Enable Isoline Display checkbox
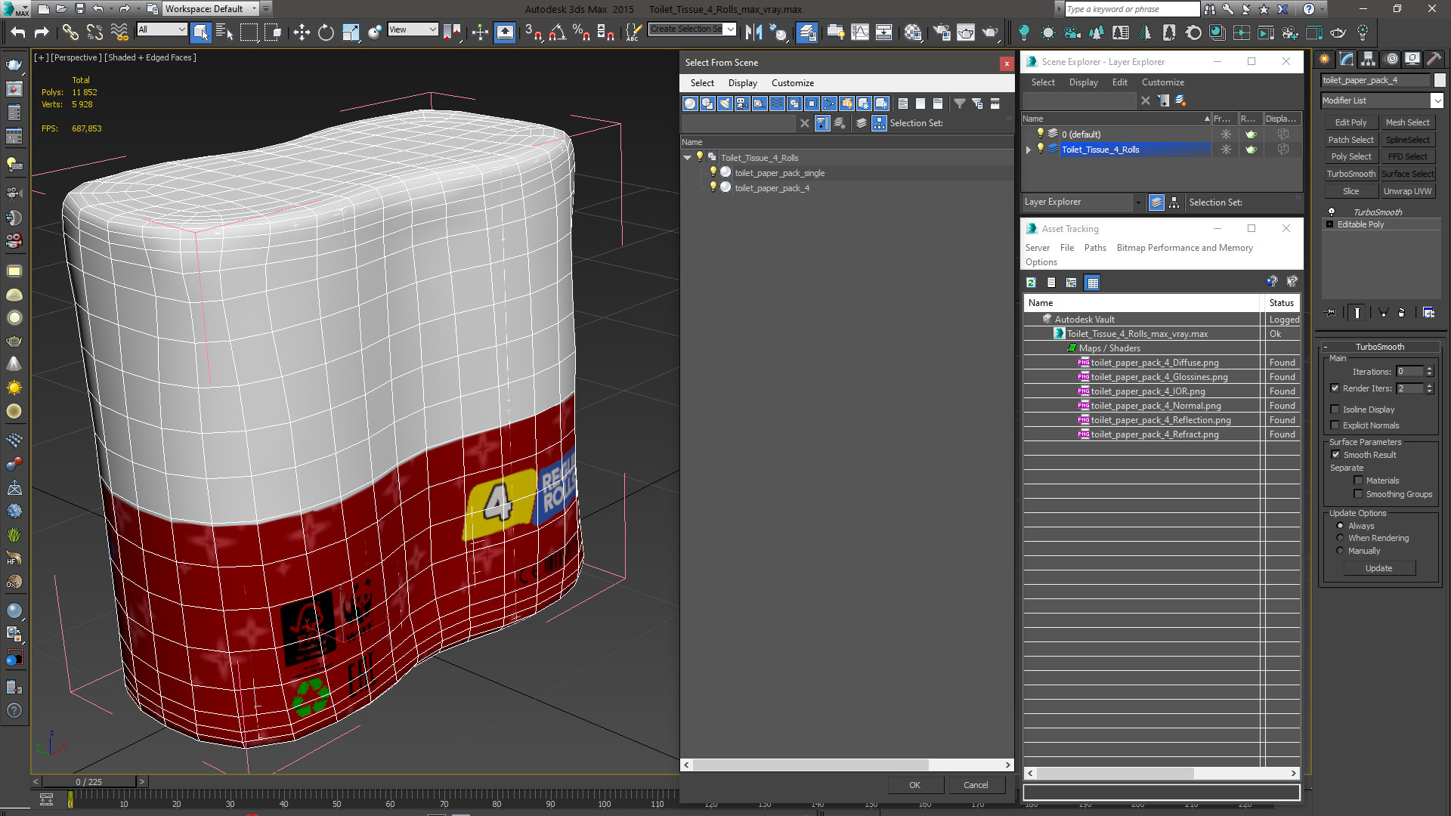The width and height of the screenshot is (1451, 816). pos(1335,410)
